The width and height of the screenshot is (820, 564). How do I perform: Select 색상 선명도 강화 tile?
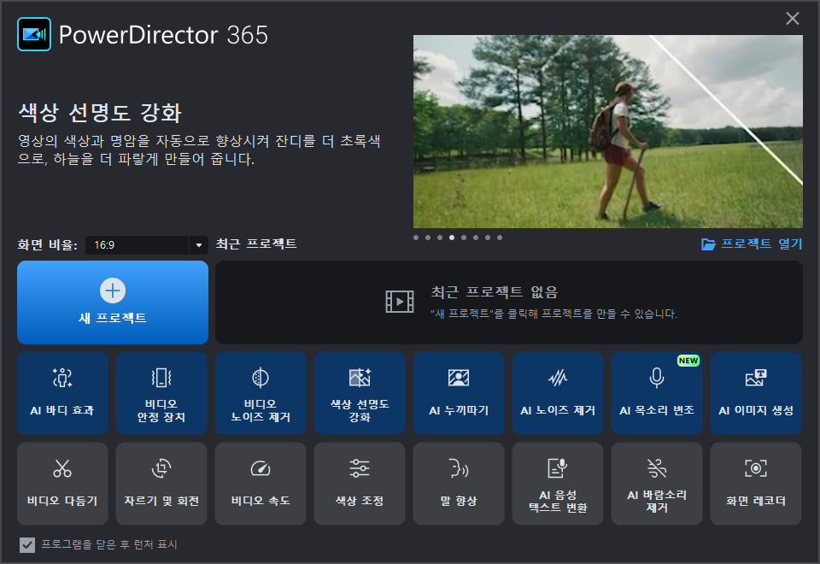(x=360, y=393)
